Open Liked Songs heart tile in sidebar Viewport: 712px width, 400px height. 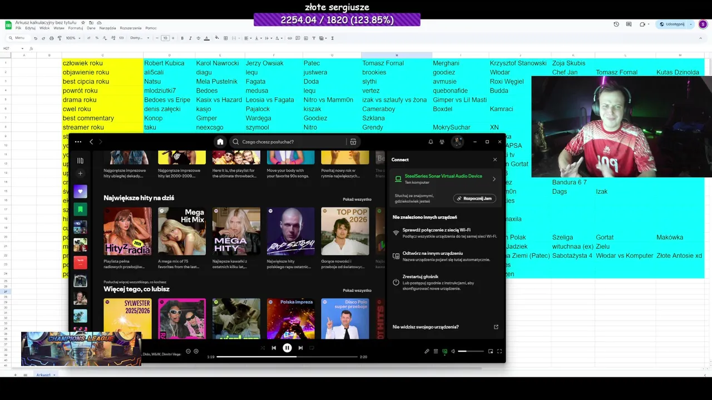tap(80, 192)
